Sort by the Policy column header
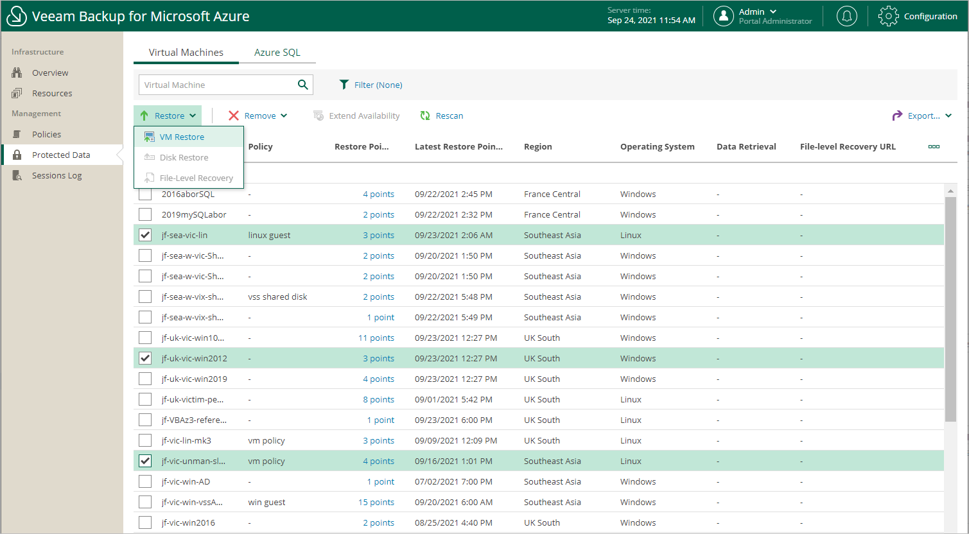Viewport: 969px width, 534px height. tap(260, 146)
